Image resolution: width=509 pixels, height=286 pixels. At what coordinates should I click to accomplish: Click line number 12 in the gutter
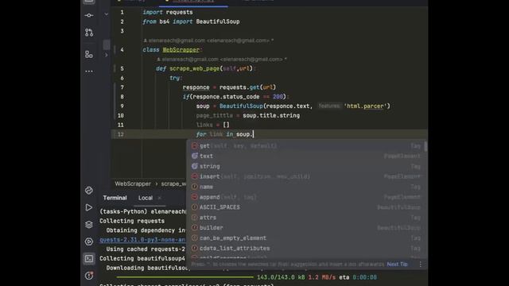coord(121,134)
